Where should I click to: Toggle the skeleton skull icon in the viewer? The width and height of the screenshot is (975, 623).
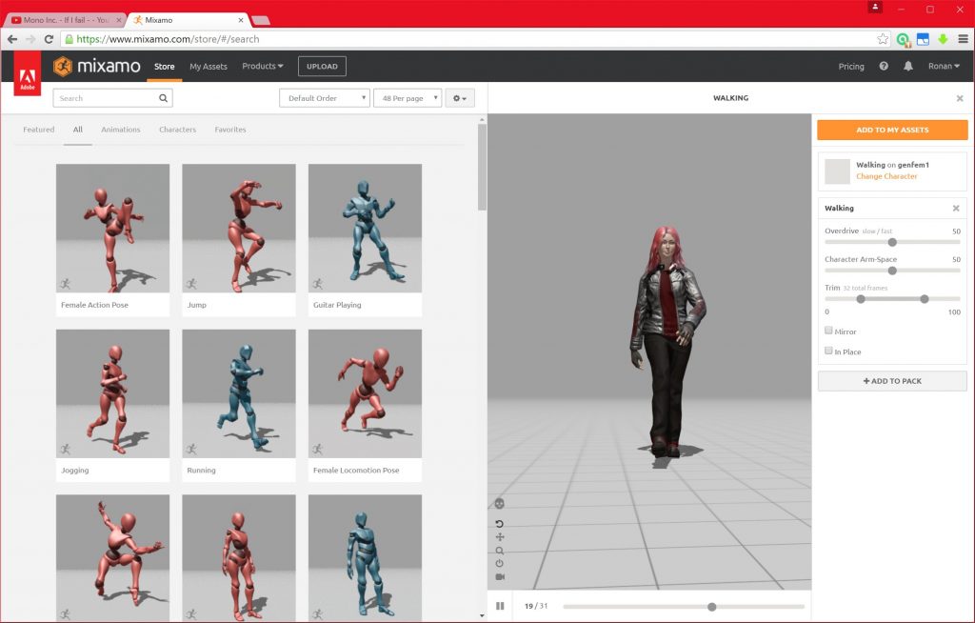(x=499, y=504)
